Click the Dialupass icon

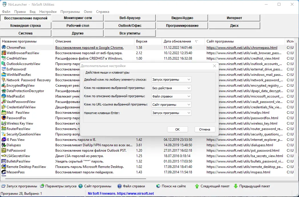click(x=4, y=145)
